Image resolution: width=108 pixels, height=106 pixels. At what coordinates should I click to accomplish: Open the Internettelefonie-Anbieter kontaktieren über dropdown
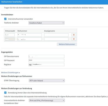point(47,101)
